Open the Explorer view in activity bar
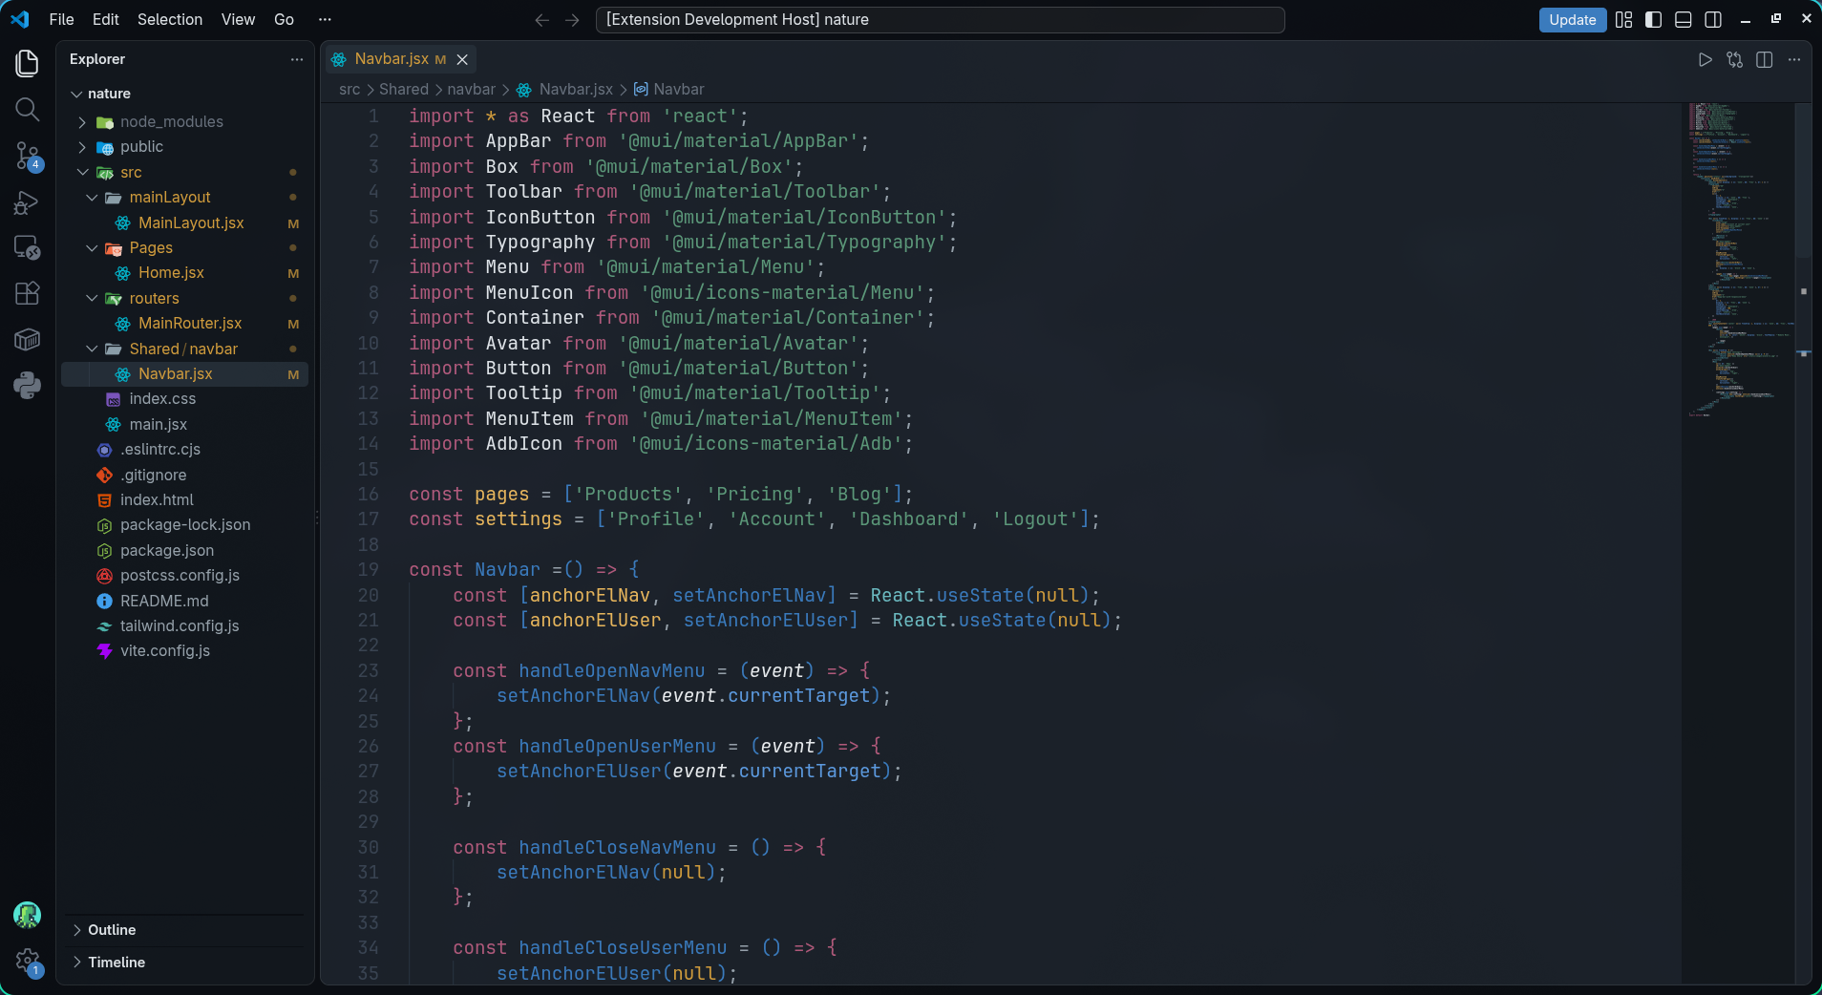The height and width of the screenshot is (995, 1822). point(28,64)
